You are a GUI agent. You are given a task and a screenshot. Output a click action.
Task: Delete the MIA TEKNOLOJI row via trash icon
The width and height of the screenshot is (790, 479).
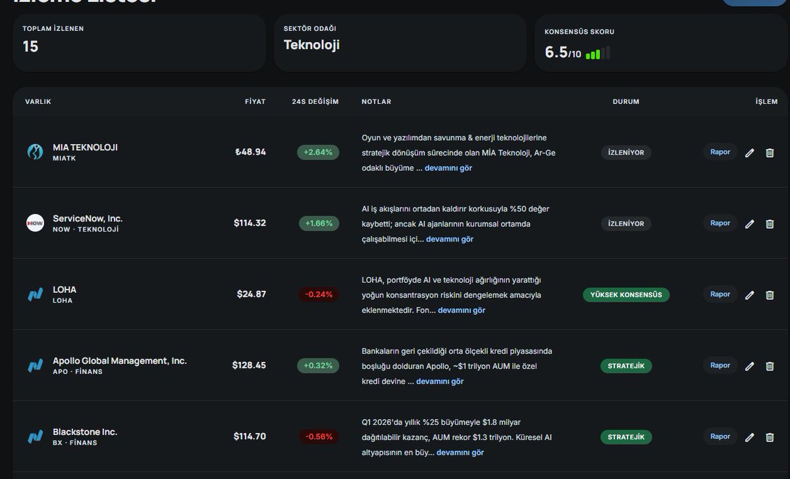click(770, 153)
